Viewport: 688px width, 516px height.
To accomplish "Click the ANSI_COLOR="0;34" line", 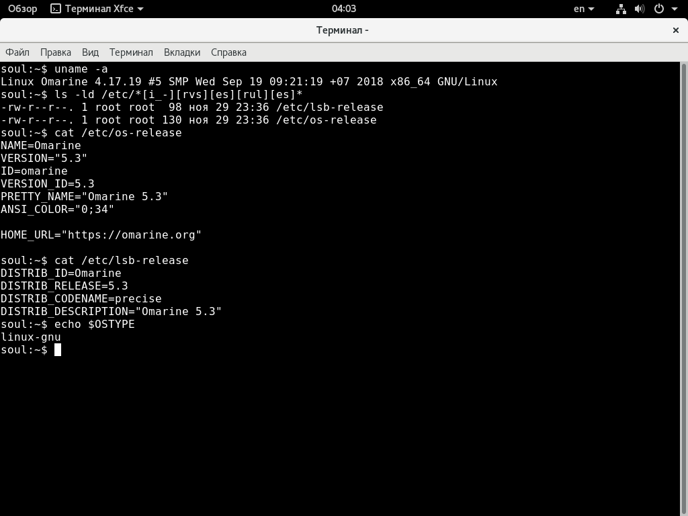I will 58,209.
